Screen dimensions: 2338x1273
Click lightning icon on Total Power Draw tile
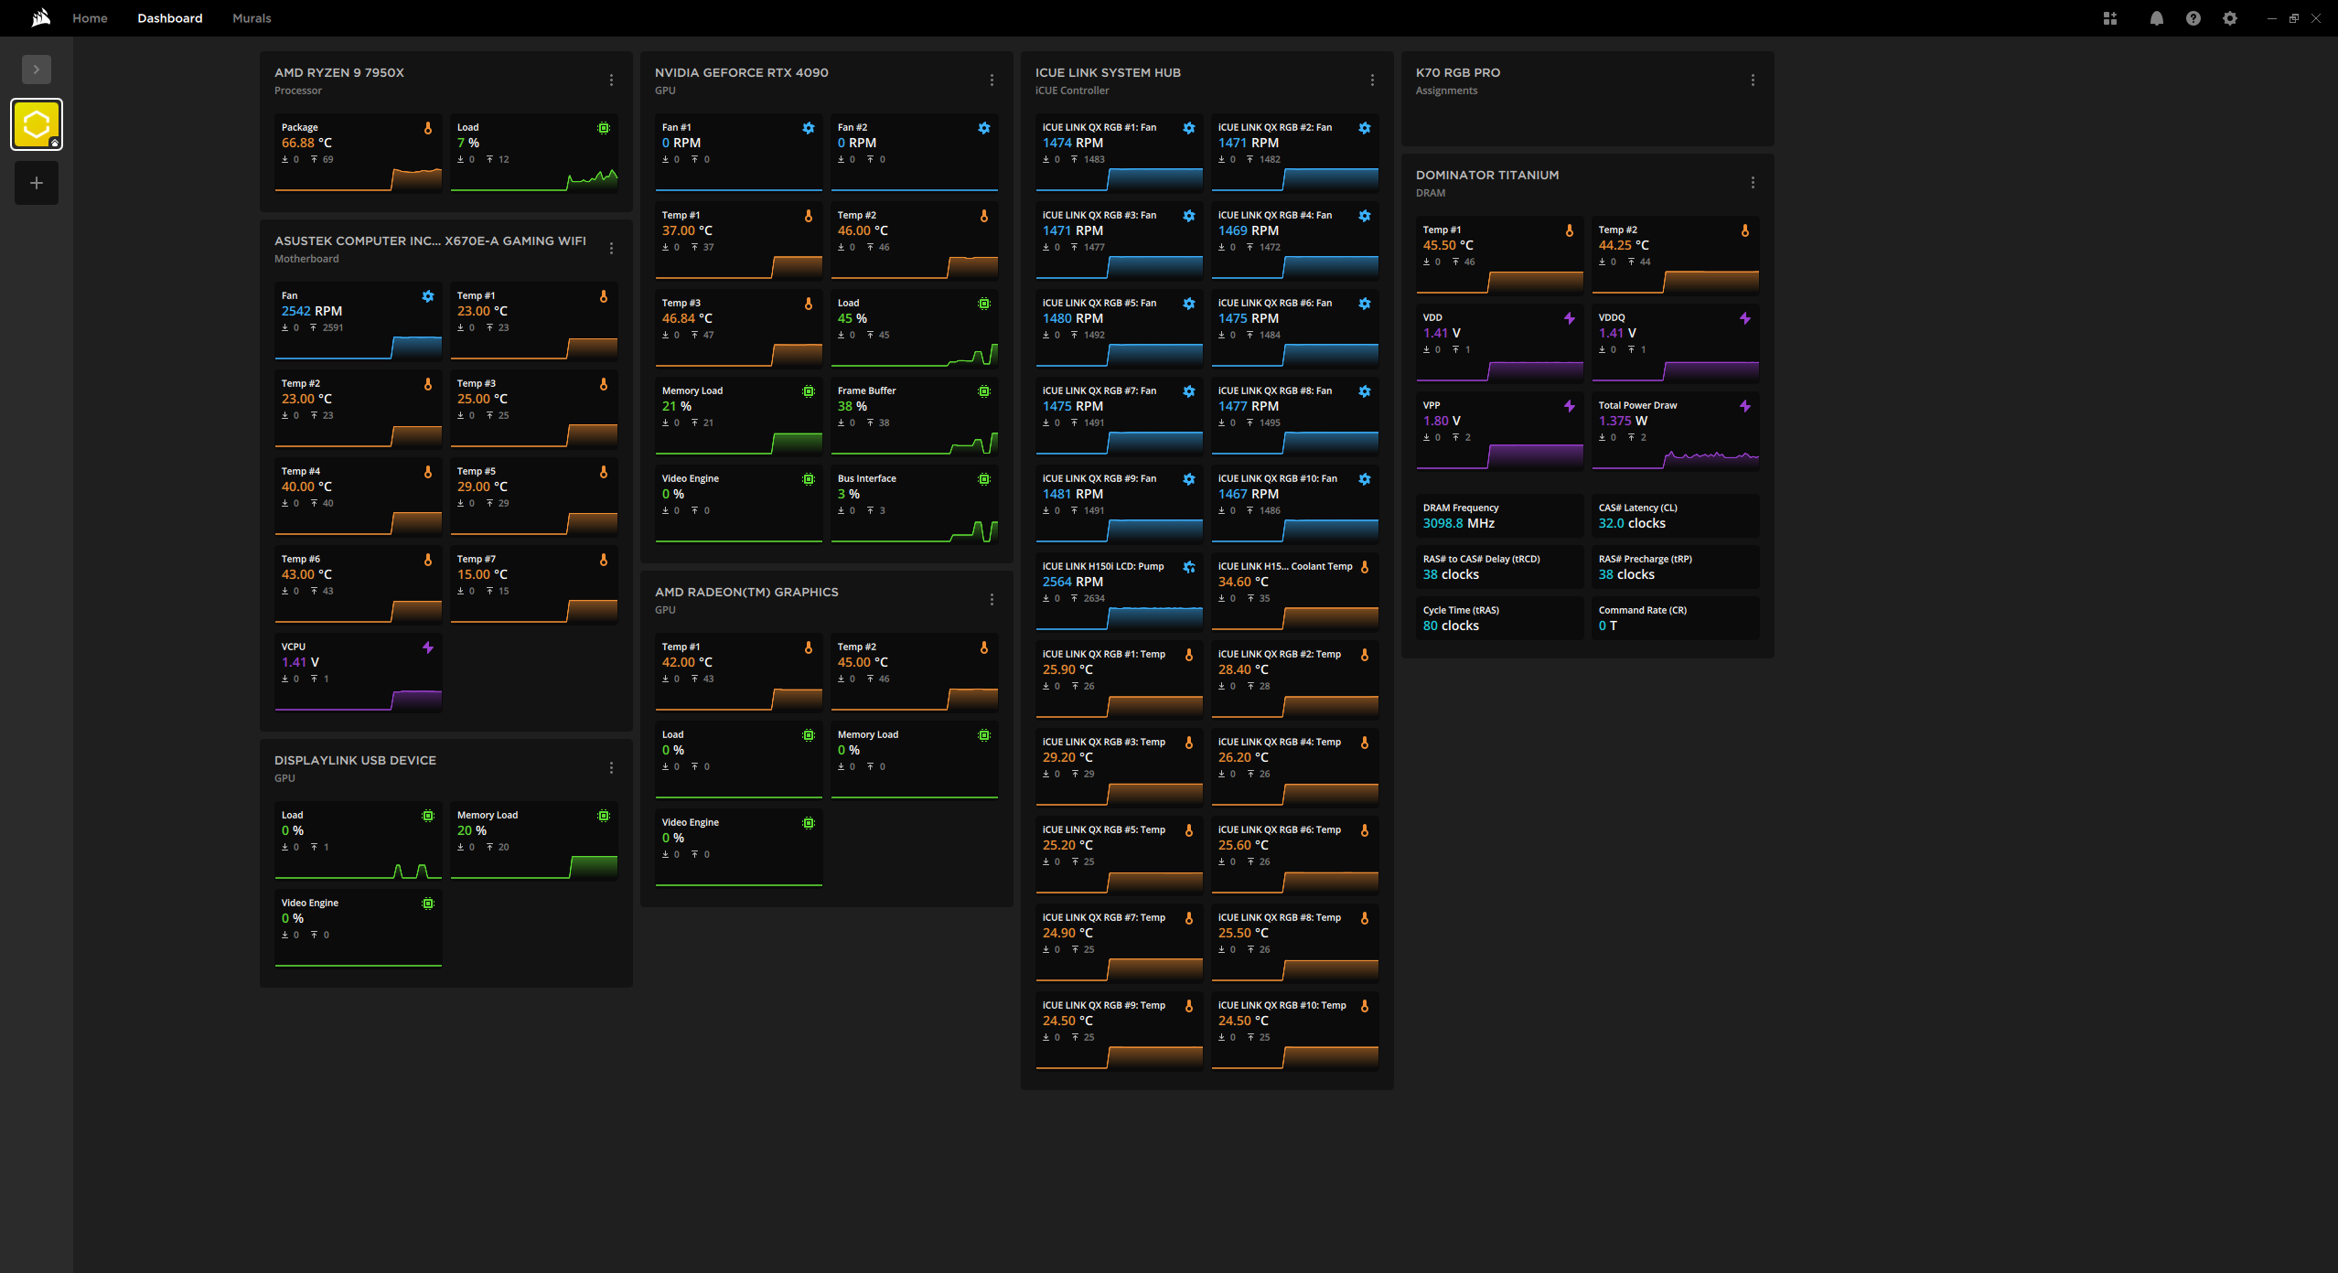1744,406
